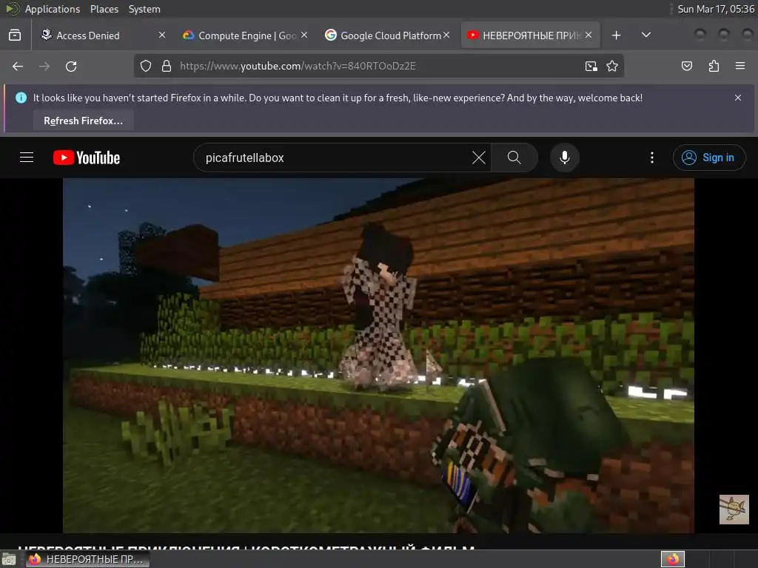Viewport: 758px width, 568px height.
Task: Bookmark this page with the star
Action: pyautogui.click(x=612, y=66)
